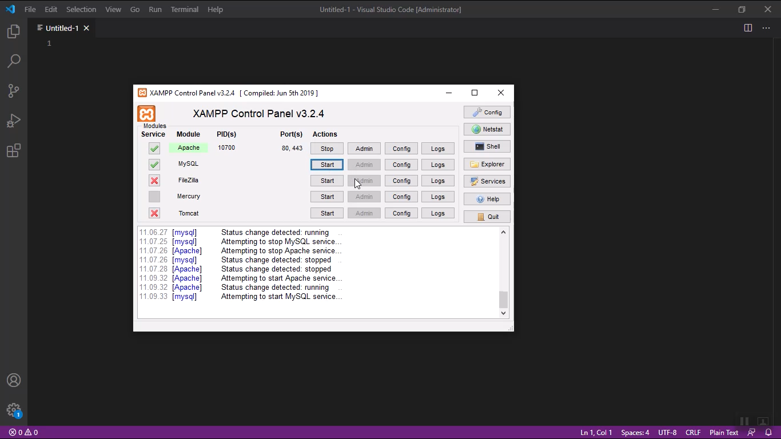Open Tomcat Config options
The height and width of the screenshot is (439, 781).
pyautogui.click(x=401, y=213)
